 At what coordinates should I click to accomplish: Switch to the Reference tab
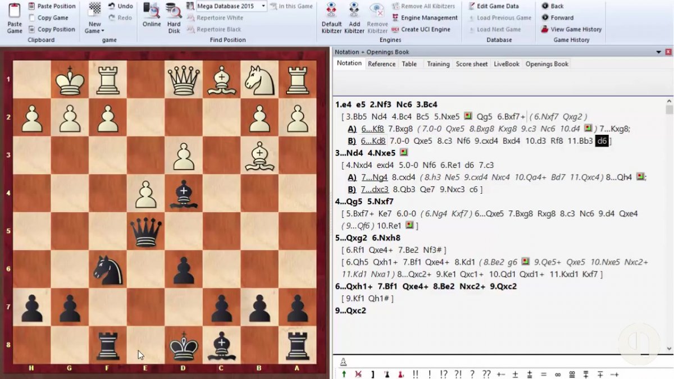tap(382, 64)
